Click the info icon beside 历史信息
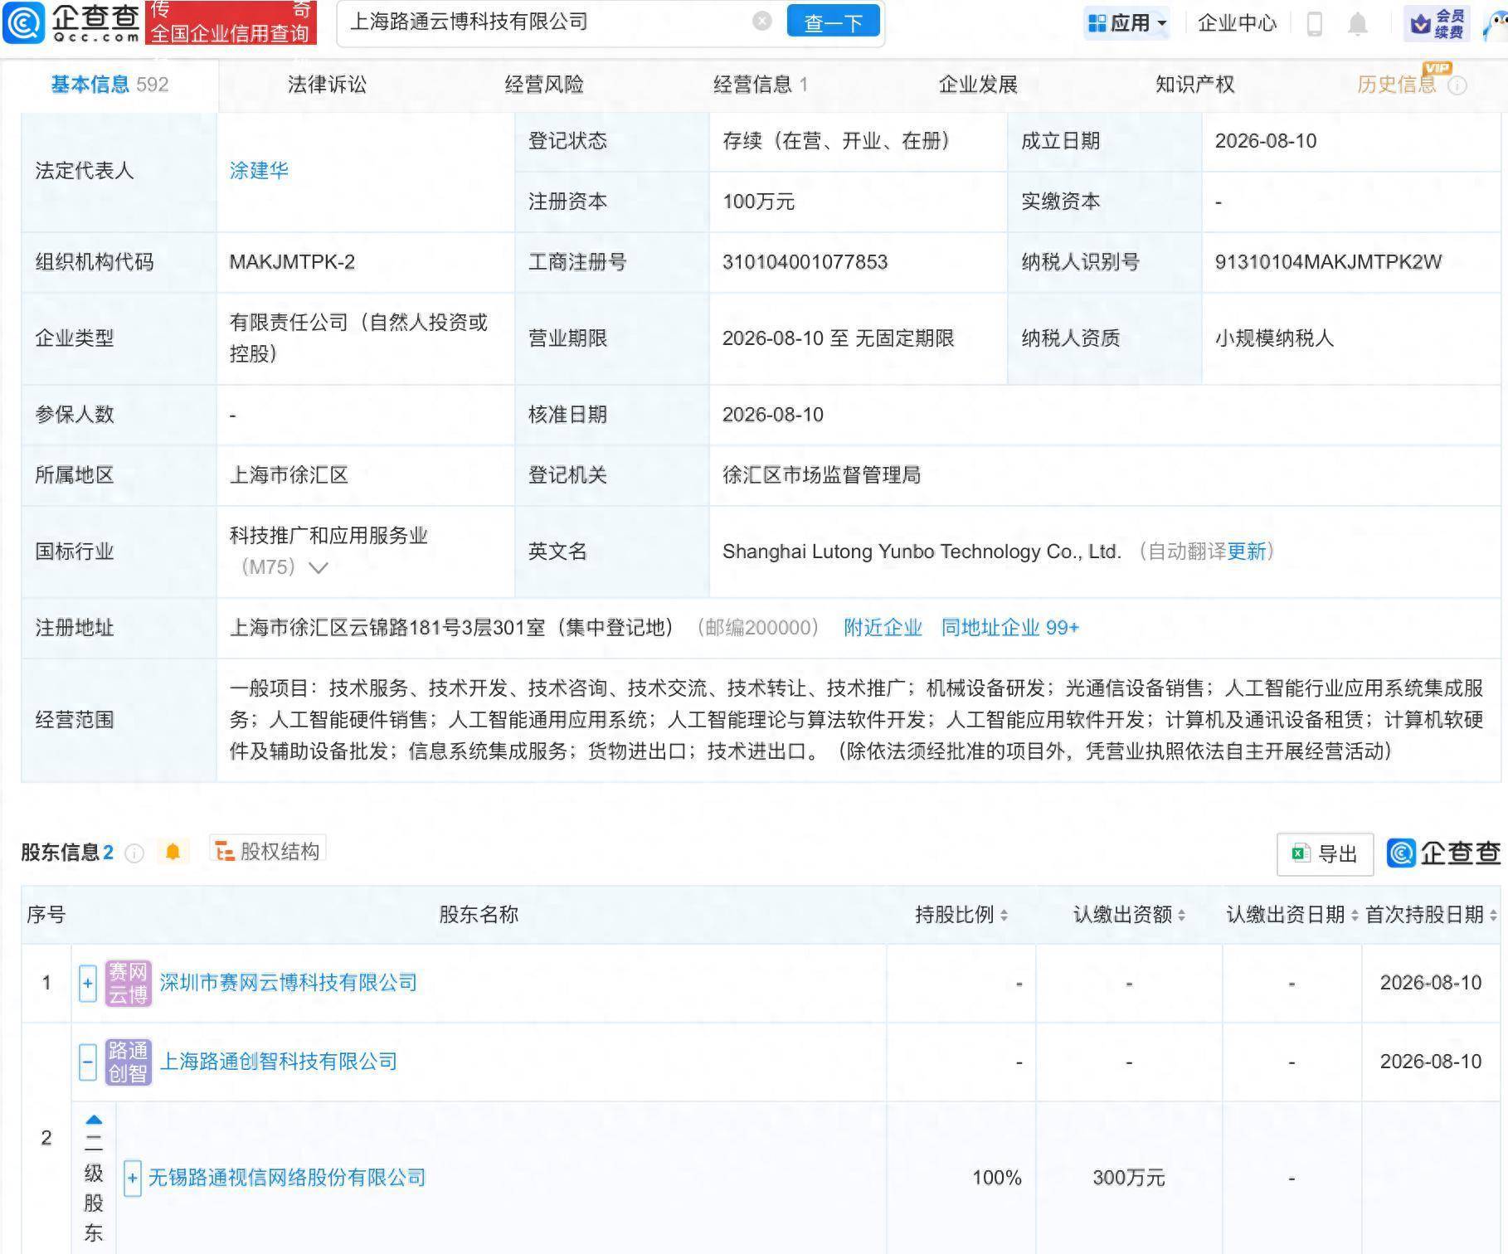Screen dimensions: 1508x1254 pos(1457,85)
